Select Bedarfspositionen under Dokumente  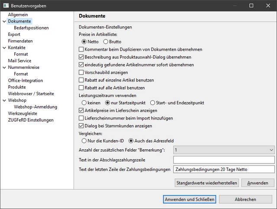[x=31, y=28]
